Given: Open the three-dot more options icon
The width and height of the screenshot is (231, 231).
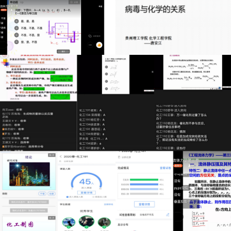Looking at the screenshot, I should tap(91, 45).
